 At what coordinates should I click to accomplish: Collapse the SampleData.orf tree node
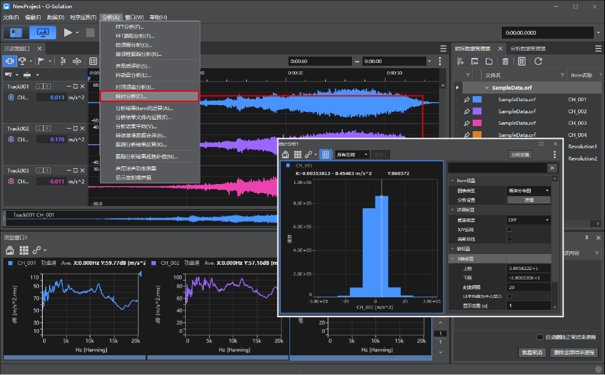click(x=487, y=88)
